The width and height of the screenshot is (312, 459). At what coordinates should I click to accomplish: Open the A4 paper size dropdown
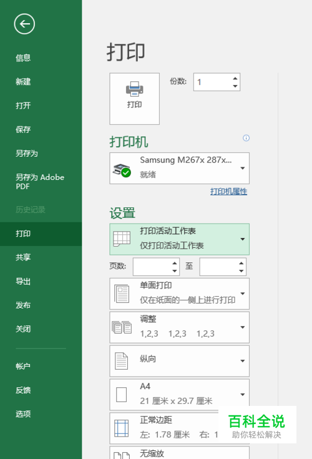[180, 395]
